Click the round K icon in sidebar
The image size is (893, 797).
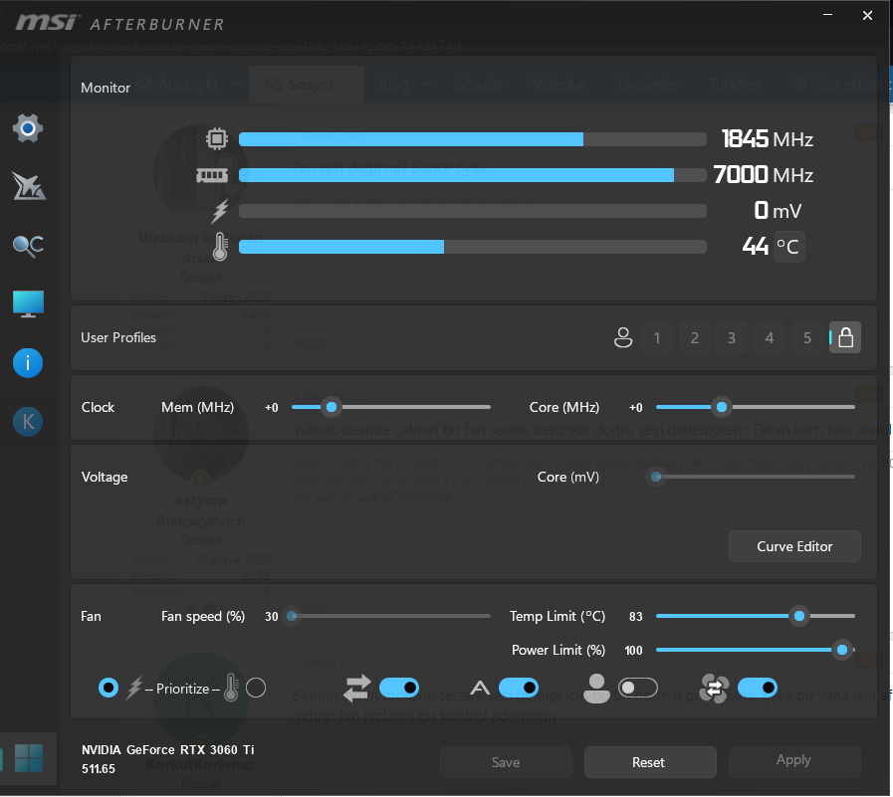tap(28, 422)
